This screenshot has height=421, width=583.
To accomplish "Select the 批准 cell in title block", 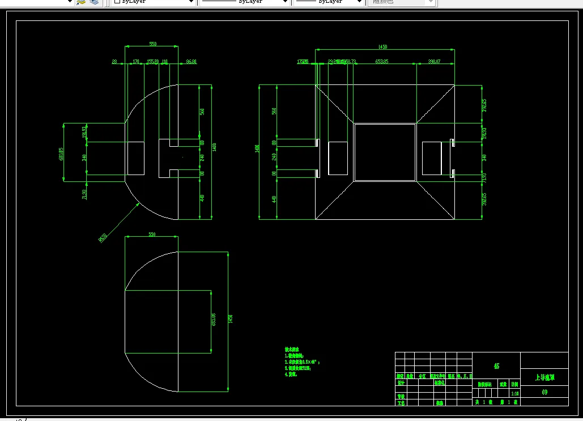I will (440, 403).
